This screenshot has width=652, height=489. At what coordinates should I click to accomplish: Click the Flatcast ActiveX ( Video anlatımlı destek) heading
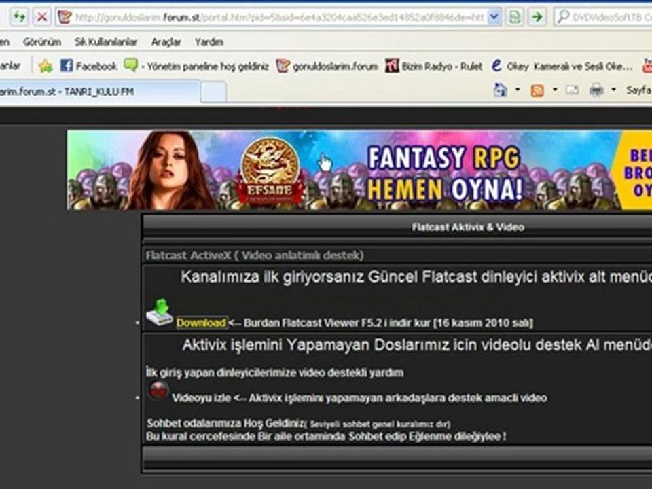pos(255,255)
